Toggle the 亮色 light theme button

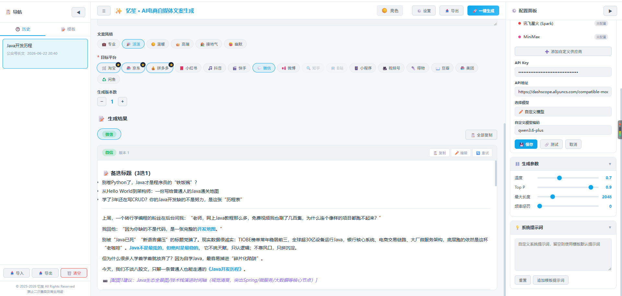pos(390,11)
